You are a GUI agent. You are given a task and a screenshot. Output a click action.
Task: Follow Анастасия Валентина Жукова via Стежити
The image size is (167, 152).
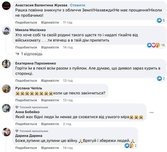[78, 5]
